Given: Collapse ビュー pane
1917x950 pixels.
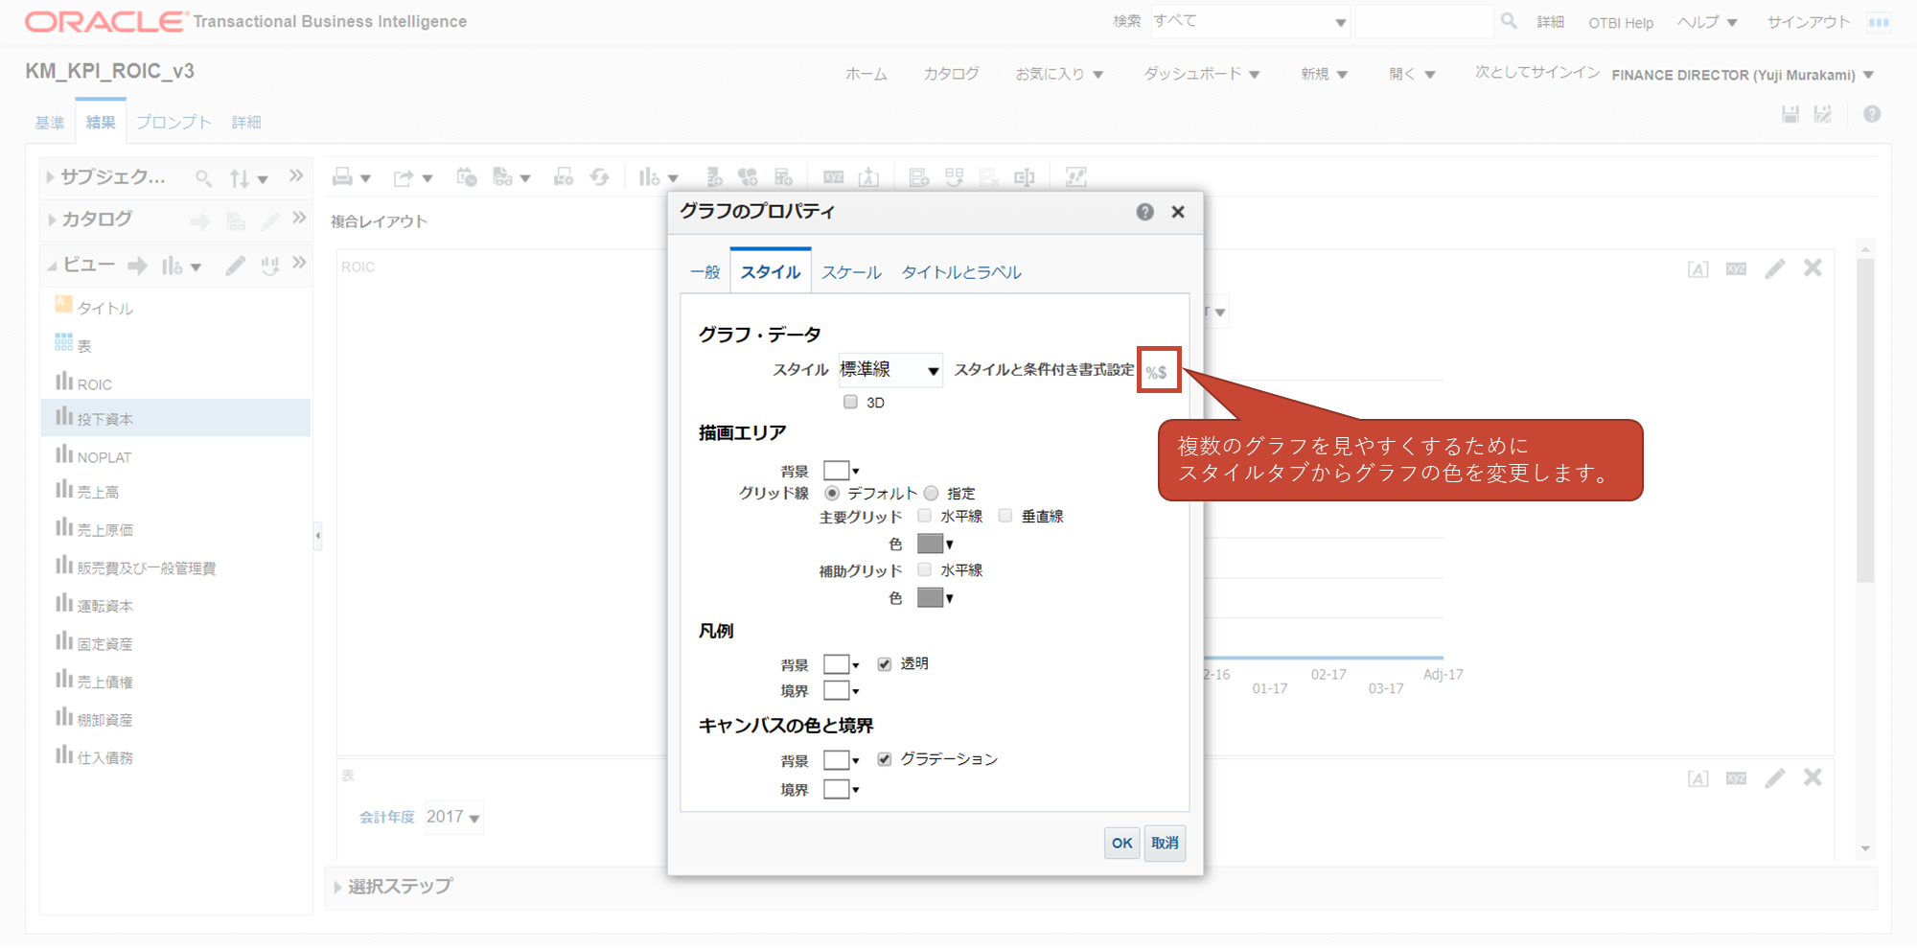Looking at the screenshot, I should [x=52, y=266].
